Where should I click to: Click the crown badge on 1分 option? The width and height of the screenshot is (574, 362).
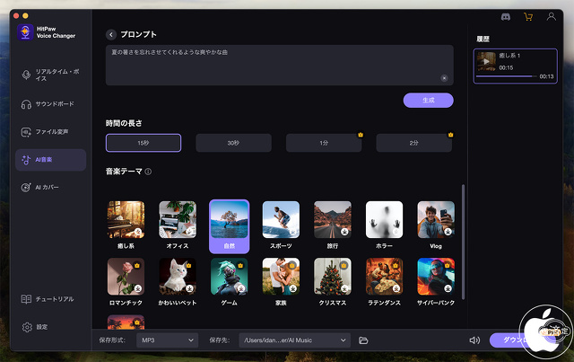point(361,135)
